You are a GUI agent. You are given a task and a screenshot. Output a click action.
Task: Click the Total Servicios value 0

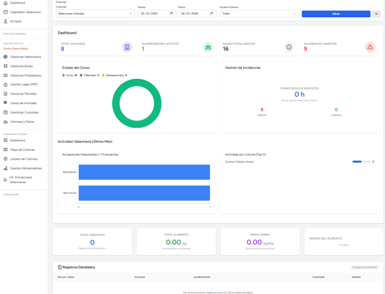click(x=92, y=242)
